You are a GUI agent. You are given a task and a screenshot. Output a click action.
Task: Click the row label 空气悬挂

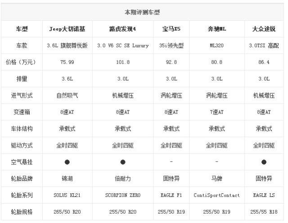(x=22, y=162)
